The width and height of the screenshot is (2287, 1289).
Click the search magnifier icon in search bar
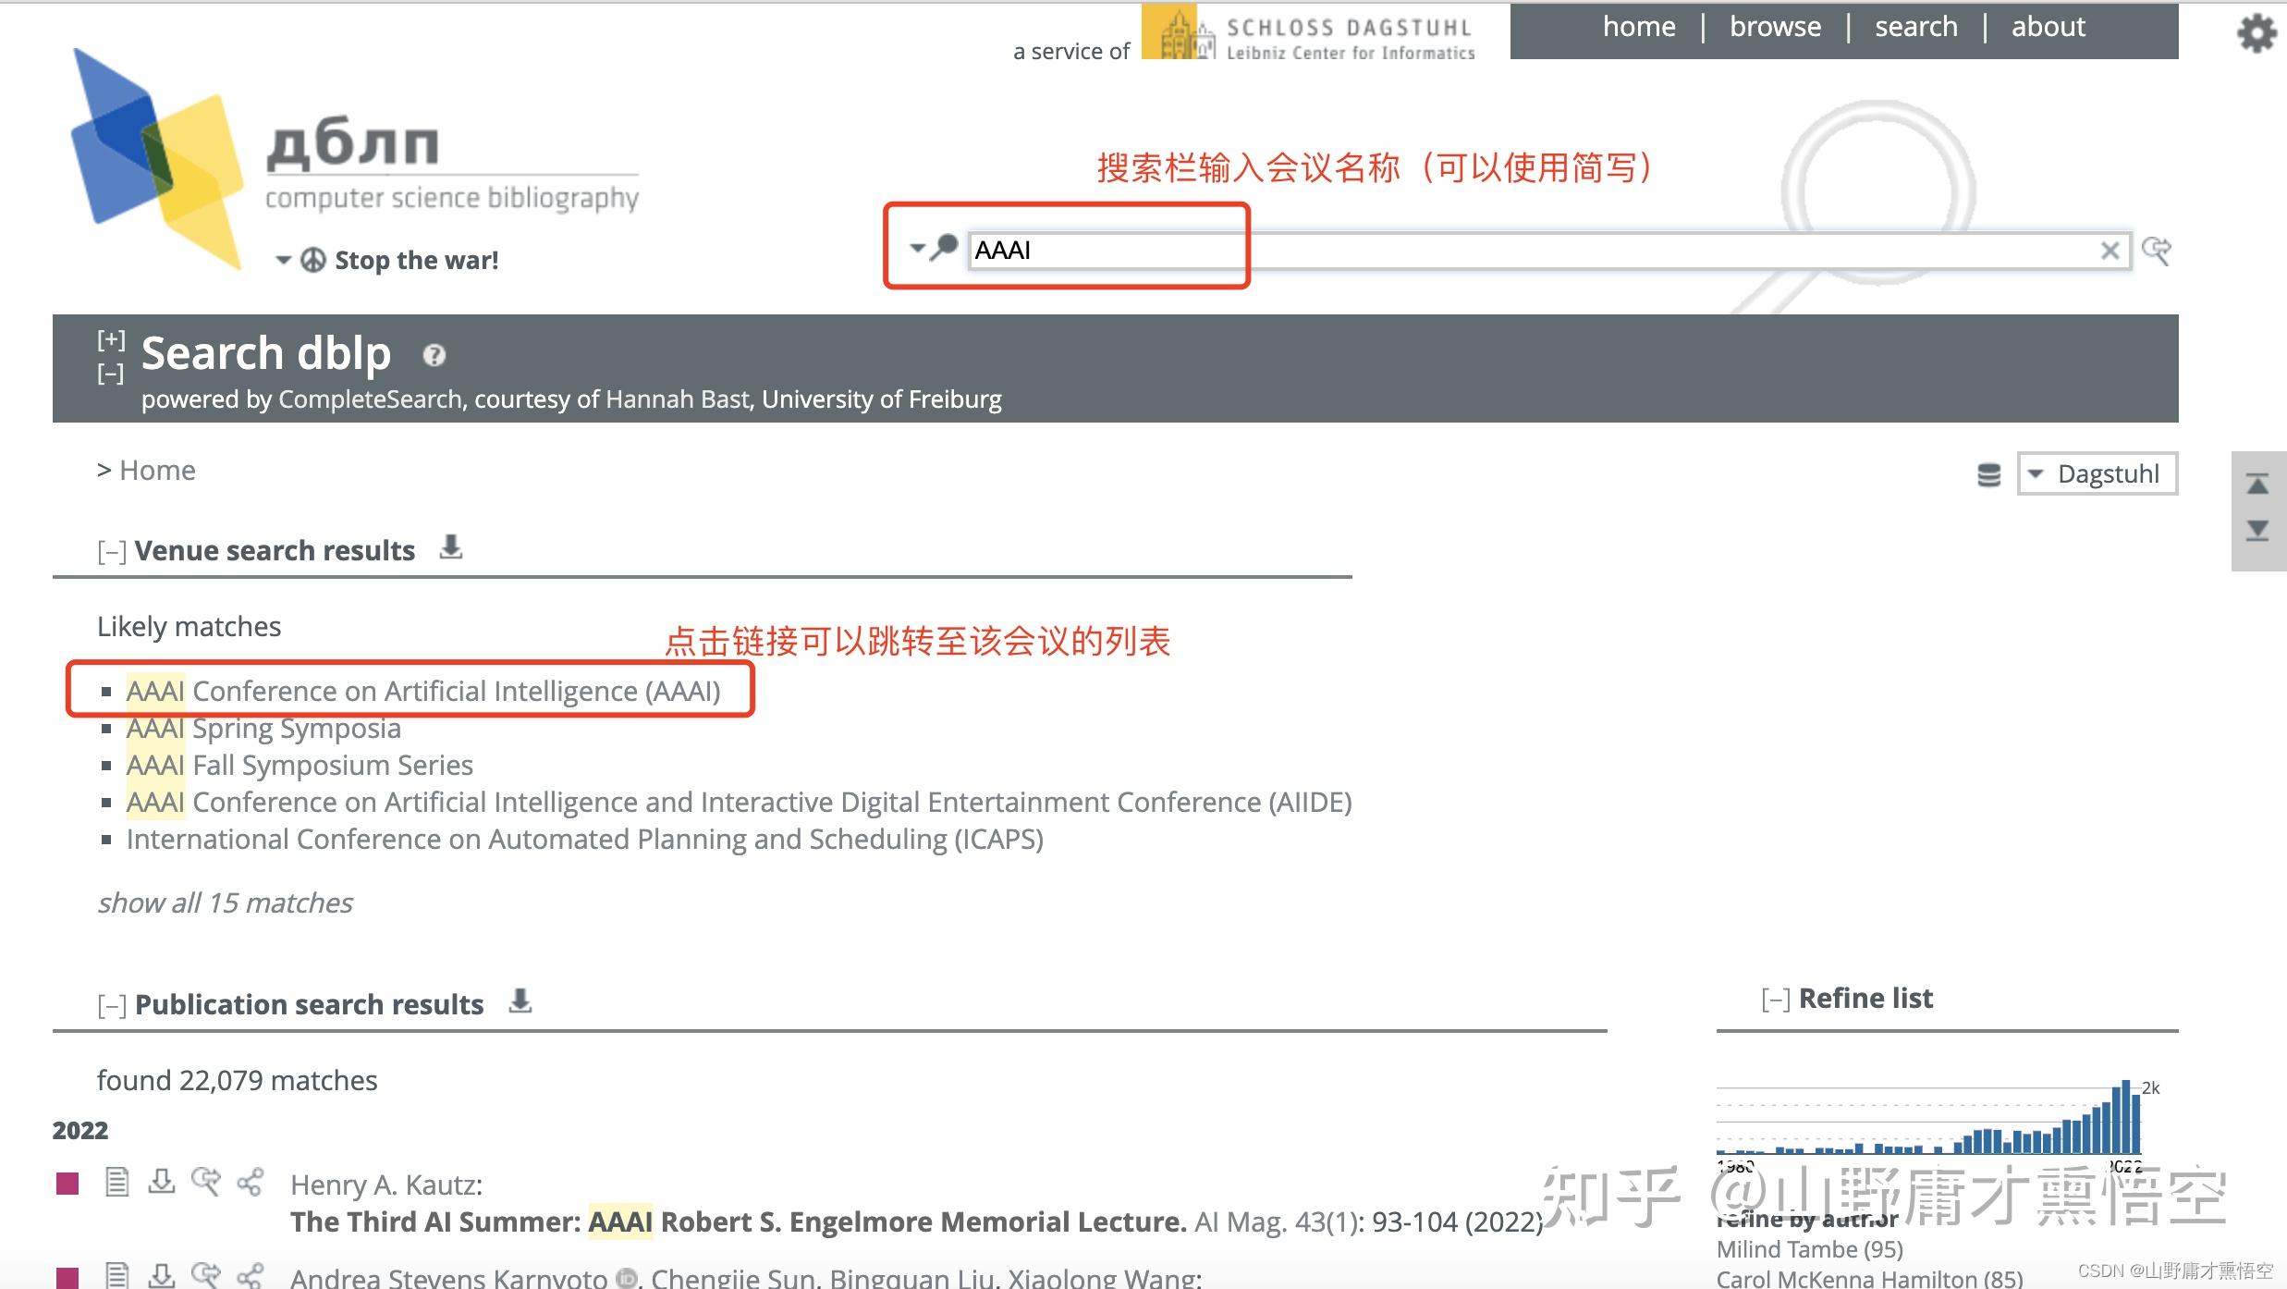click(x=944, y=247)
